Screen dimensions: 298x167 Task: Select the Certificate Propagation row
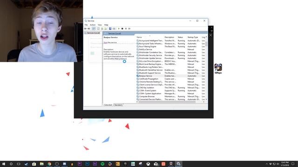tap(171, 79)
